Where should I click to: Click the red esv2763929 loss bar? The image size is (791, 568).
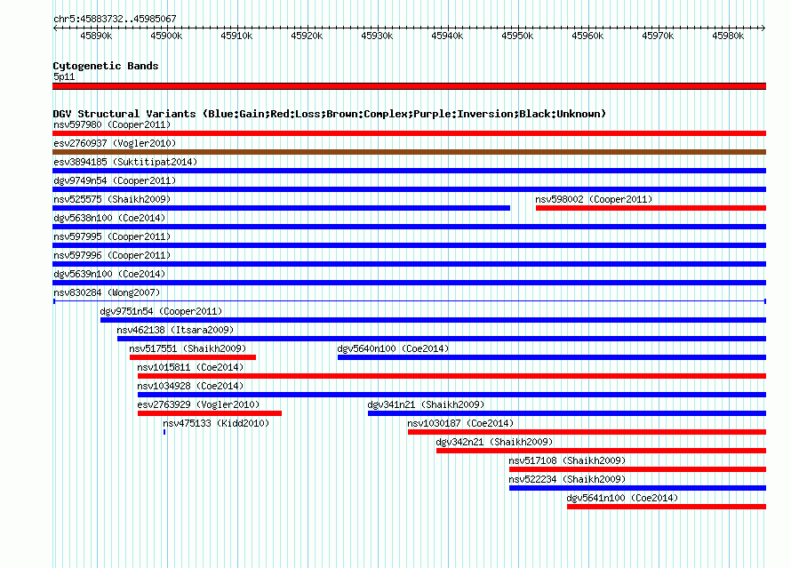point(210,413)
